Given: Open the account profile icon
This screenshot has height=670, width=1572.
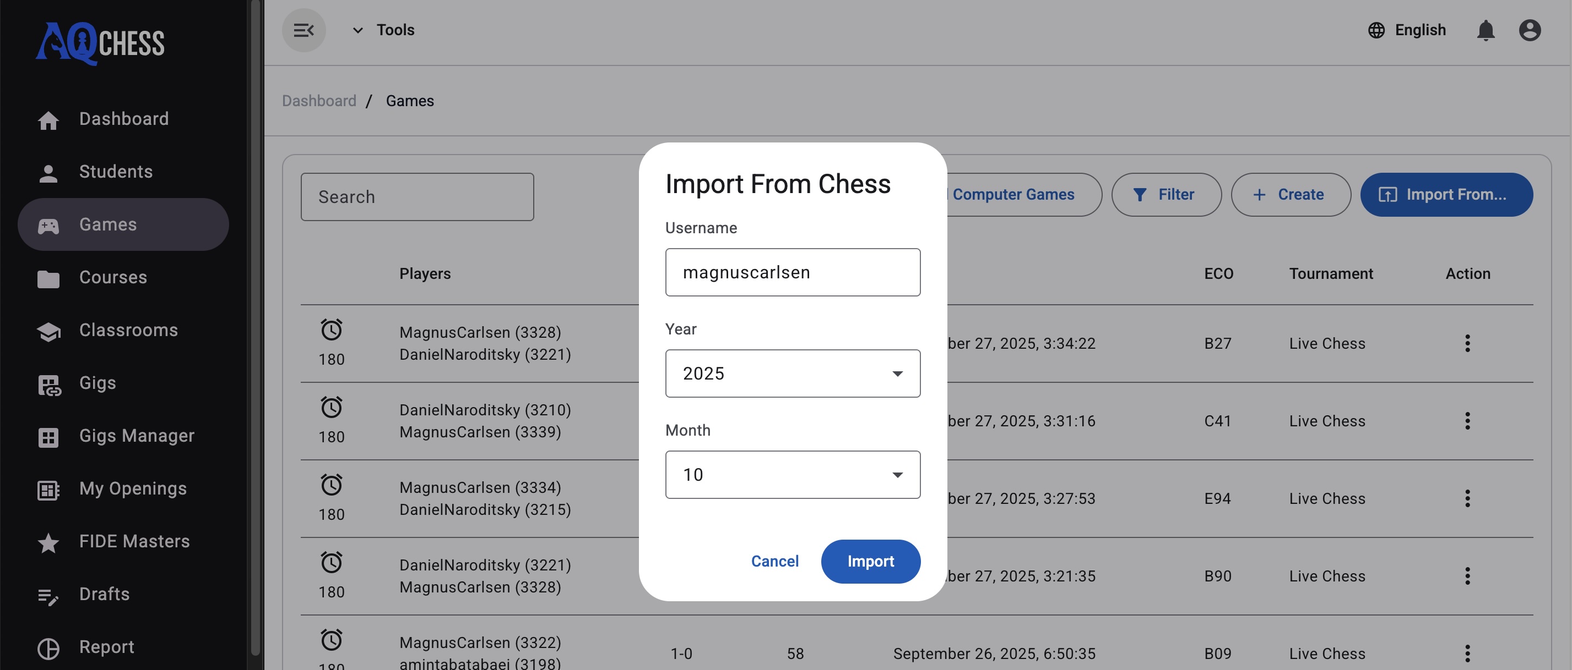Looking at the screenshot, I should [1531, 30].
